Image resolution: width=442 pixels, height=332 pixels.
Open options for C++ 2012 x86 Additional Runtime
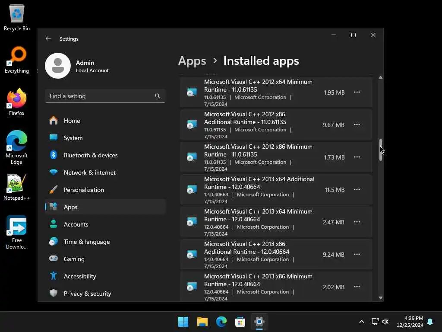click(x=357, y=125)
